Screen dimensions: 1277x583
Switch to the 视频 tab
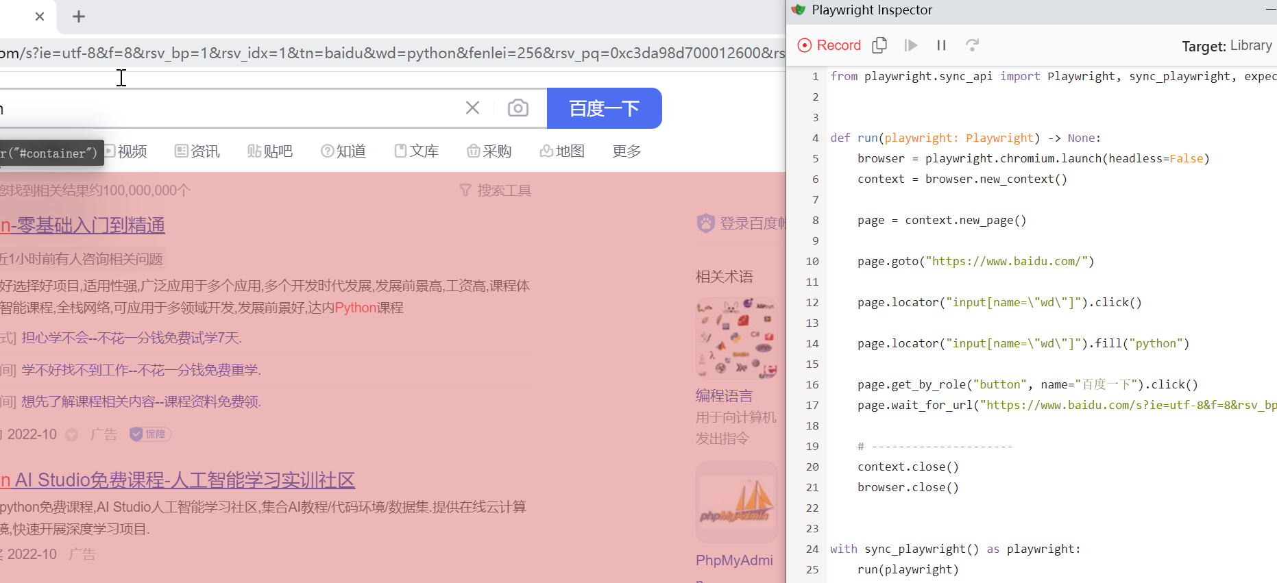125,151
